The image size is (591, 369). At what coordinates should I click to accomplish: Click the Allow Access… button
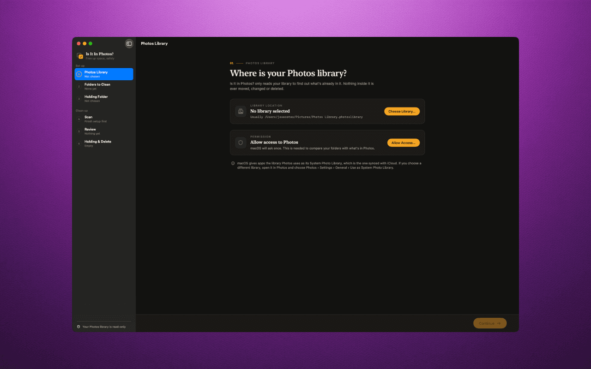coord(403,143)
